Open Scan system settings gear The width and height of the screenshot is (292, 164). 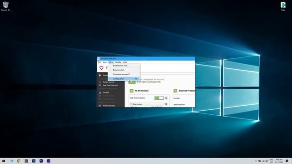[166, 104]
